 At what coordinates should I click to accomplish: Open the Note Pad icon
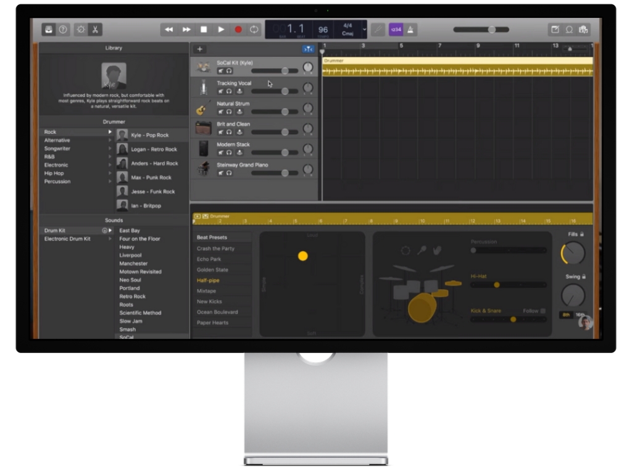(x=555, y=30)
